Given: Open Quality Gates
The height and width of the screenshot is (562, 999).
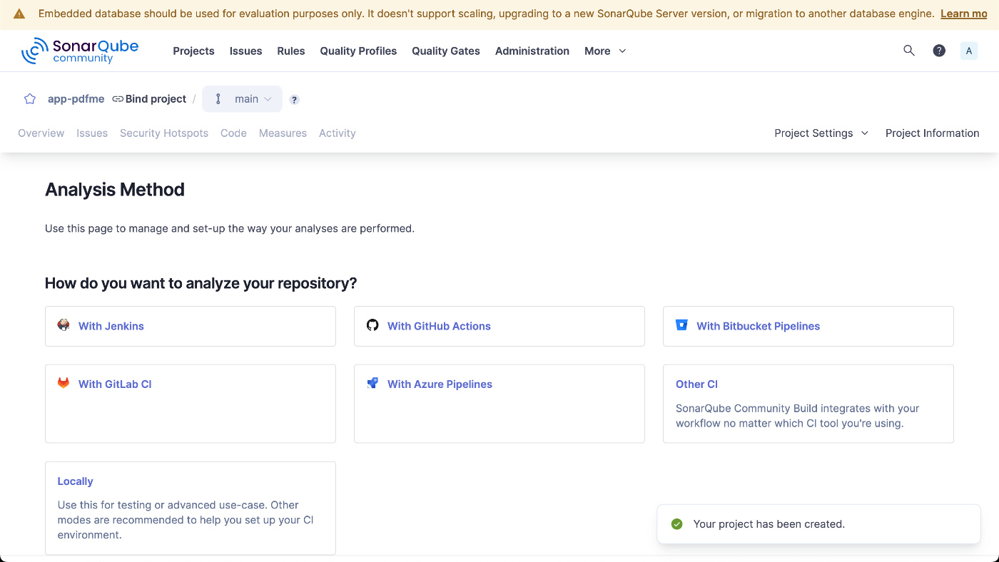Looking at the screenshot, I should point(446,51).
